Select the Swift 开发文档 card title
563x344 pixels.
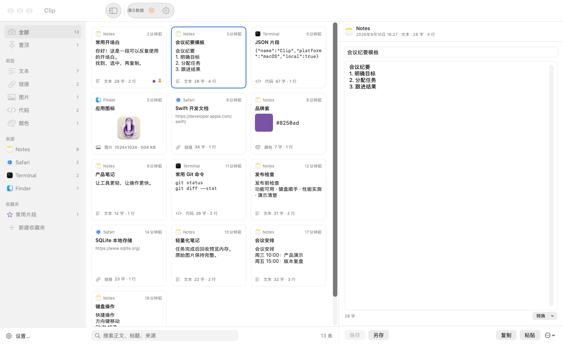point(192,108)
